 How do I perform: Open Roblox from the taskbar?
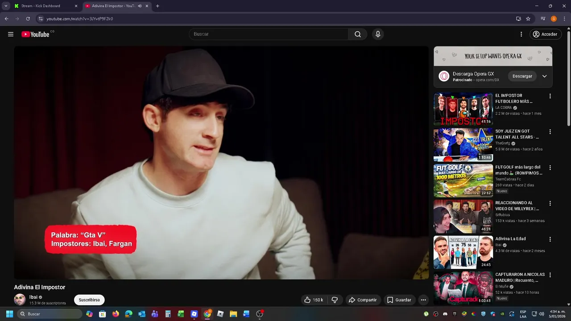[x=220, y=314]
